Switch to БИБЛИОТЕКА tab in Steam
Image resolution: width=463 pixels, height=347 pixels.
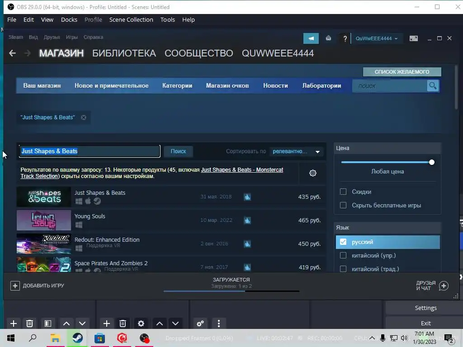(x=124, y=53)
